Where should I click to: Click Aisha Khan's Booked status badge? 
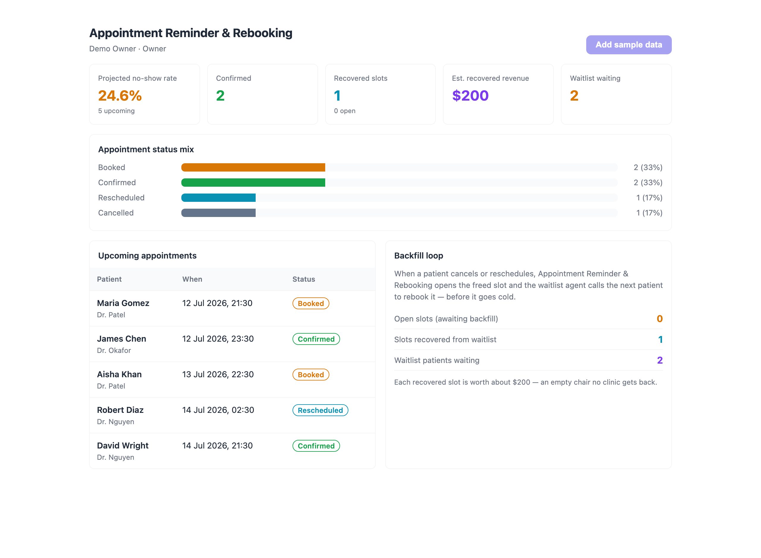[310, 375]
